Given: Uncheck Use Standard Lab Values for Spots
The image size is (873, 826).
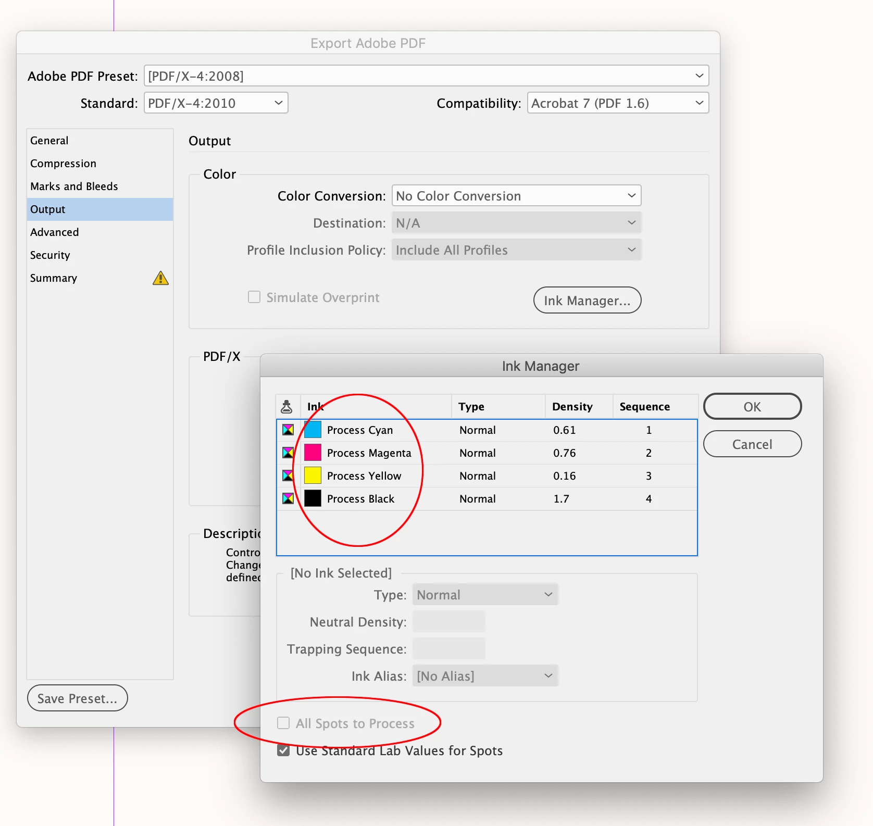Looking at the screenshot, I should point(283,750).
